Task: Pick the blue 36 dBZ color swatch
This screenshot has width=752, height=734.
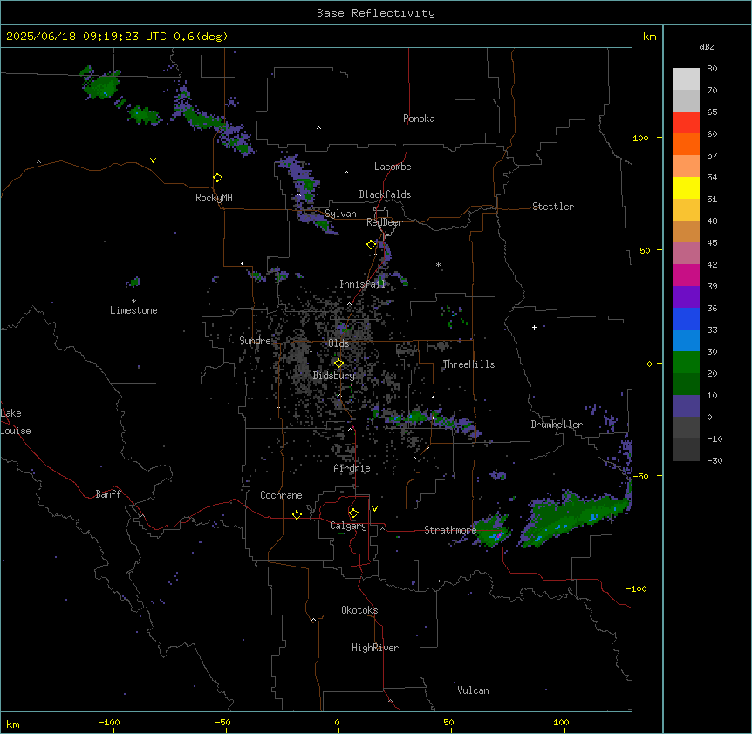Action: (686, 318)
